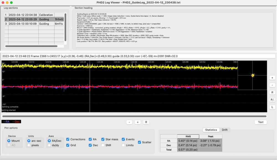277x160 pixels.
Task: Click the vertical zoom-out minus button beside scatter plot
Action: click(x=272, y=85)
